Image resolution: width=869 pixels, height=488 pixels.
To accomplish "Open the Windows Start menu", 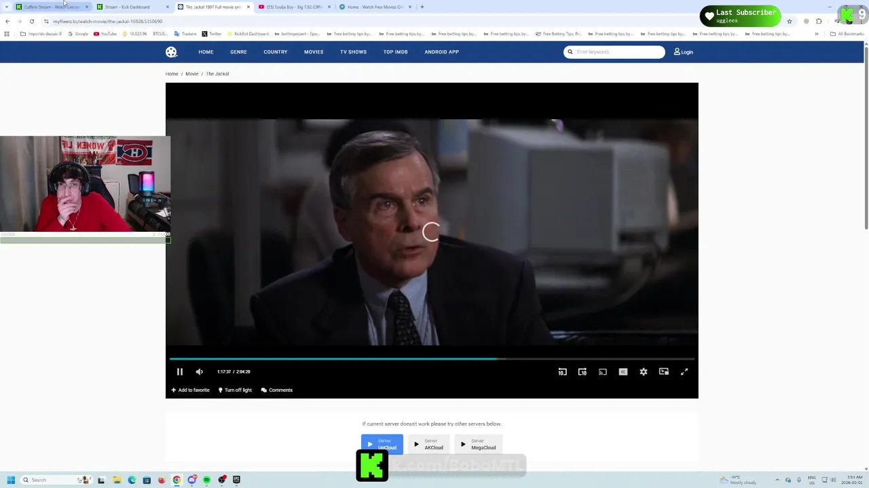I will point(11,480).
